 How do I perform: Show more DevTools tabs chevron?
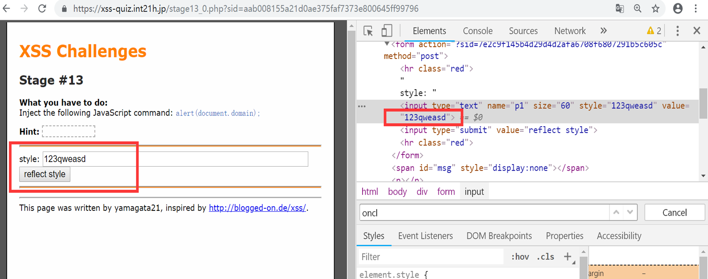click(604, 31)
